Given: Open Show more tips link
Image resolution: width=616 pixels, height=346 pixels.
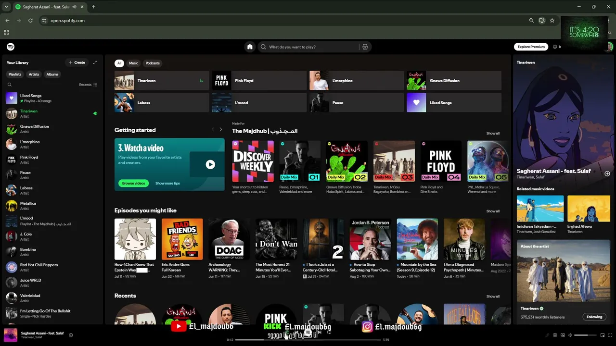Looking at the screenshot, I should tap(167, 183).
